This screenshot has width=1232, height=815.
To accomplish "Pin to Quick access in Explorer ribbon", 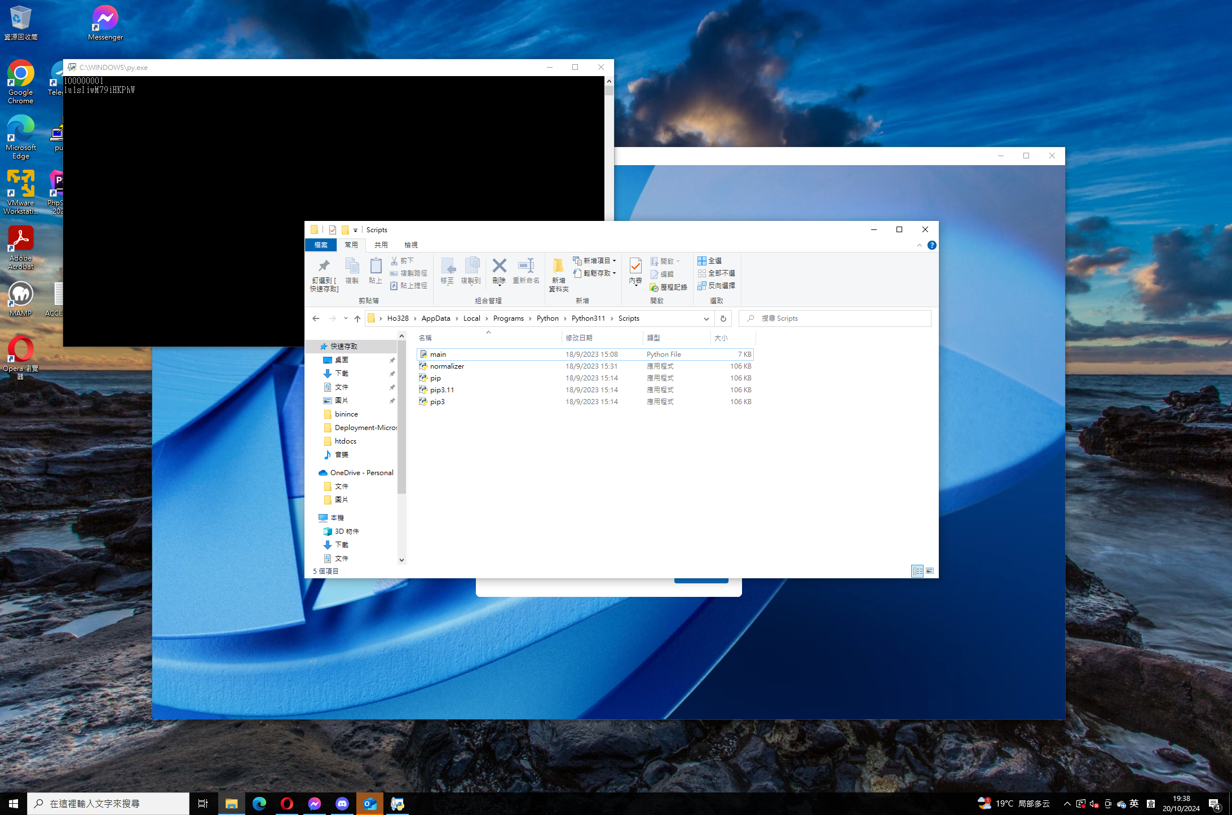I will (x=324, y=275).
